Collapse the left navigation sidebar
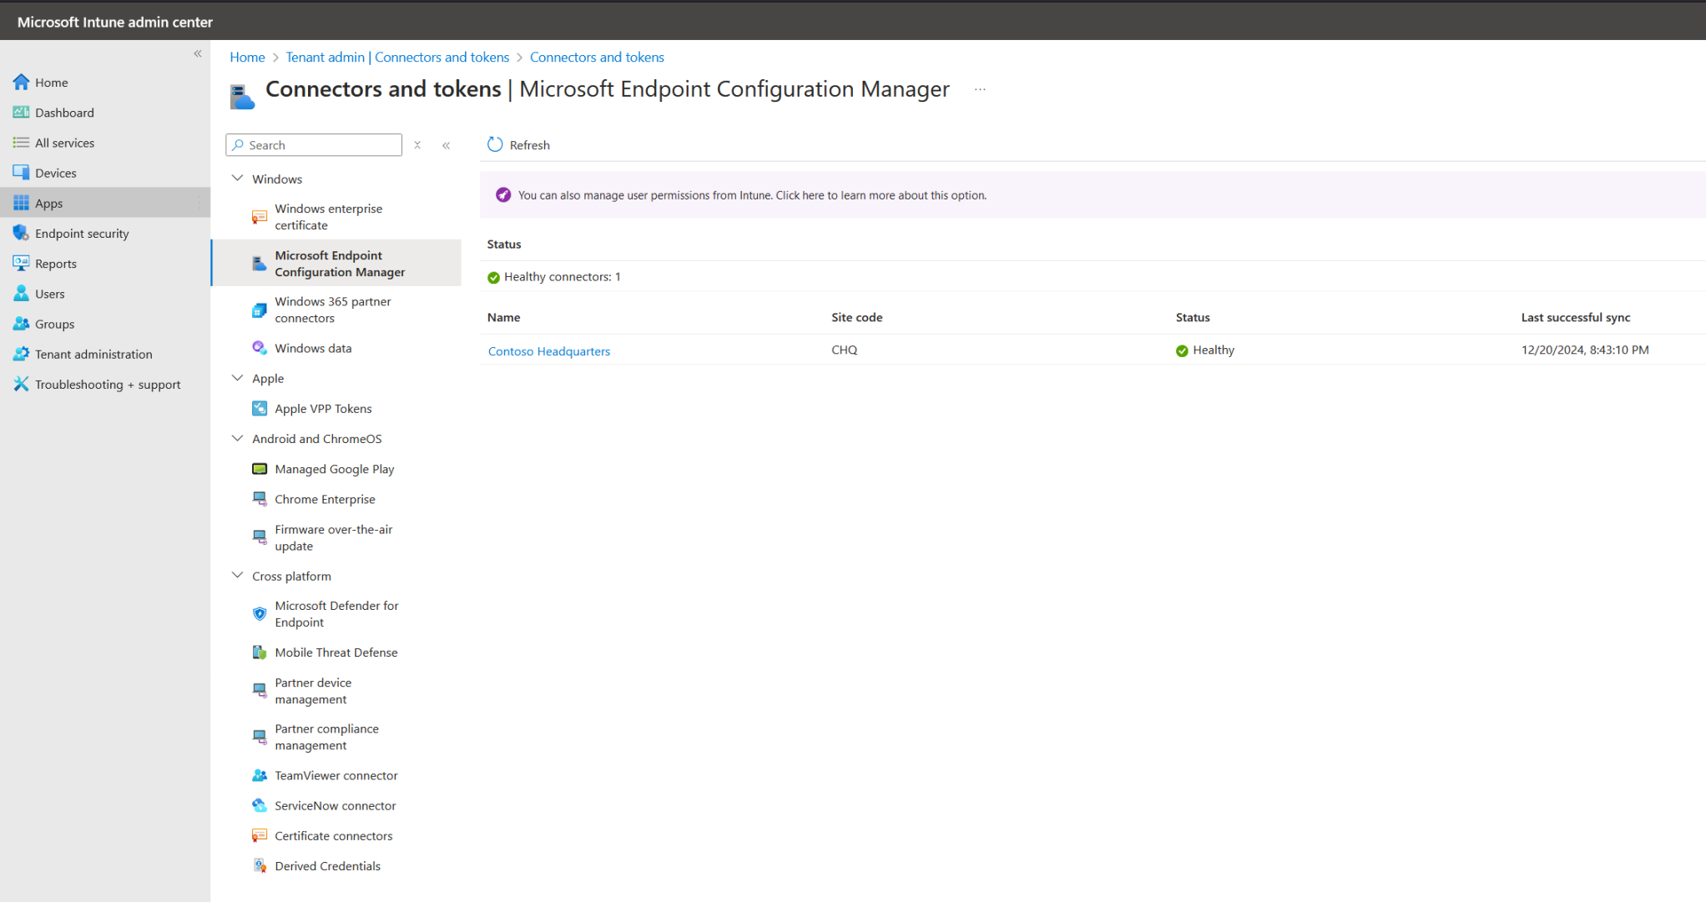 pos(198,53)
